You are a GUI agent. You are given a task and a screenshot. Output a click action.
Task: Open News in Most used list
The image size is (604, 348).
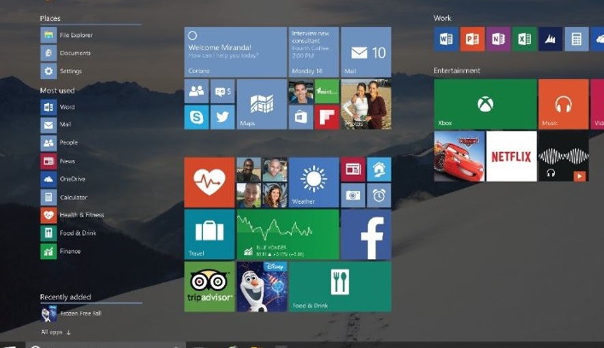58,161
